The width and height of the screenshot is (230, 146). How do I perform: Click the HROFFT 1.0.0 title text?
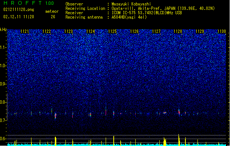click(29, 3)
